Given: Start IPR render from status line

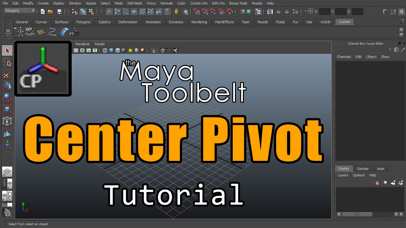Looking at the screenshot, I should coord(287,11).
